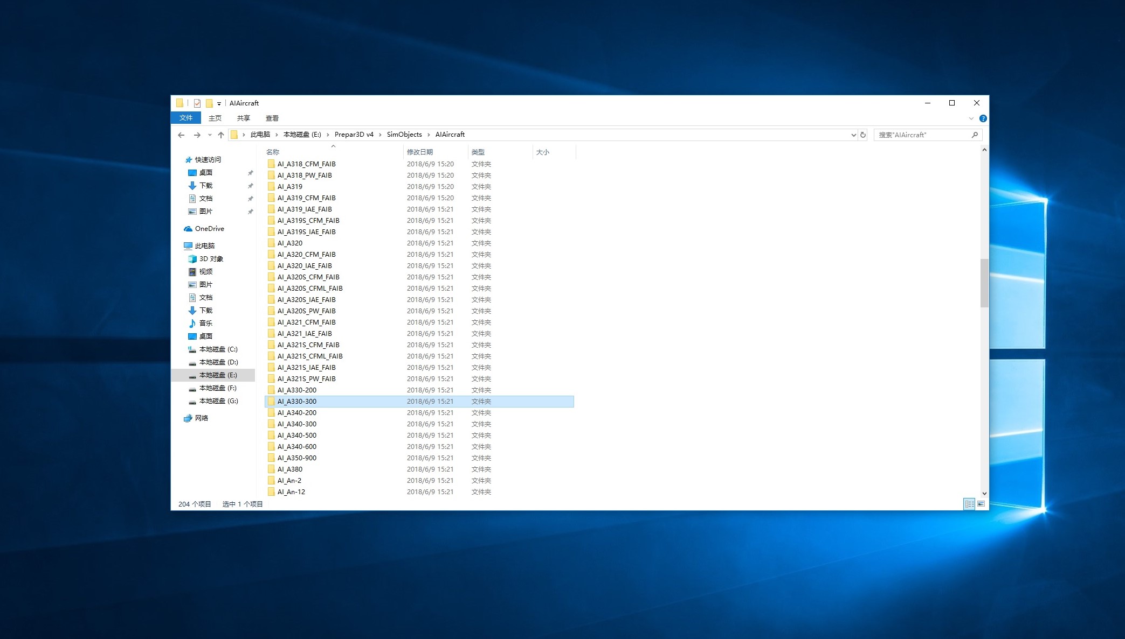The width and height of the screenshot is (1125, 639).
Task: Select the AI_A380 folder icon
Action: tap(271, 469)
